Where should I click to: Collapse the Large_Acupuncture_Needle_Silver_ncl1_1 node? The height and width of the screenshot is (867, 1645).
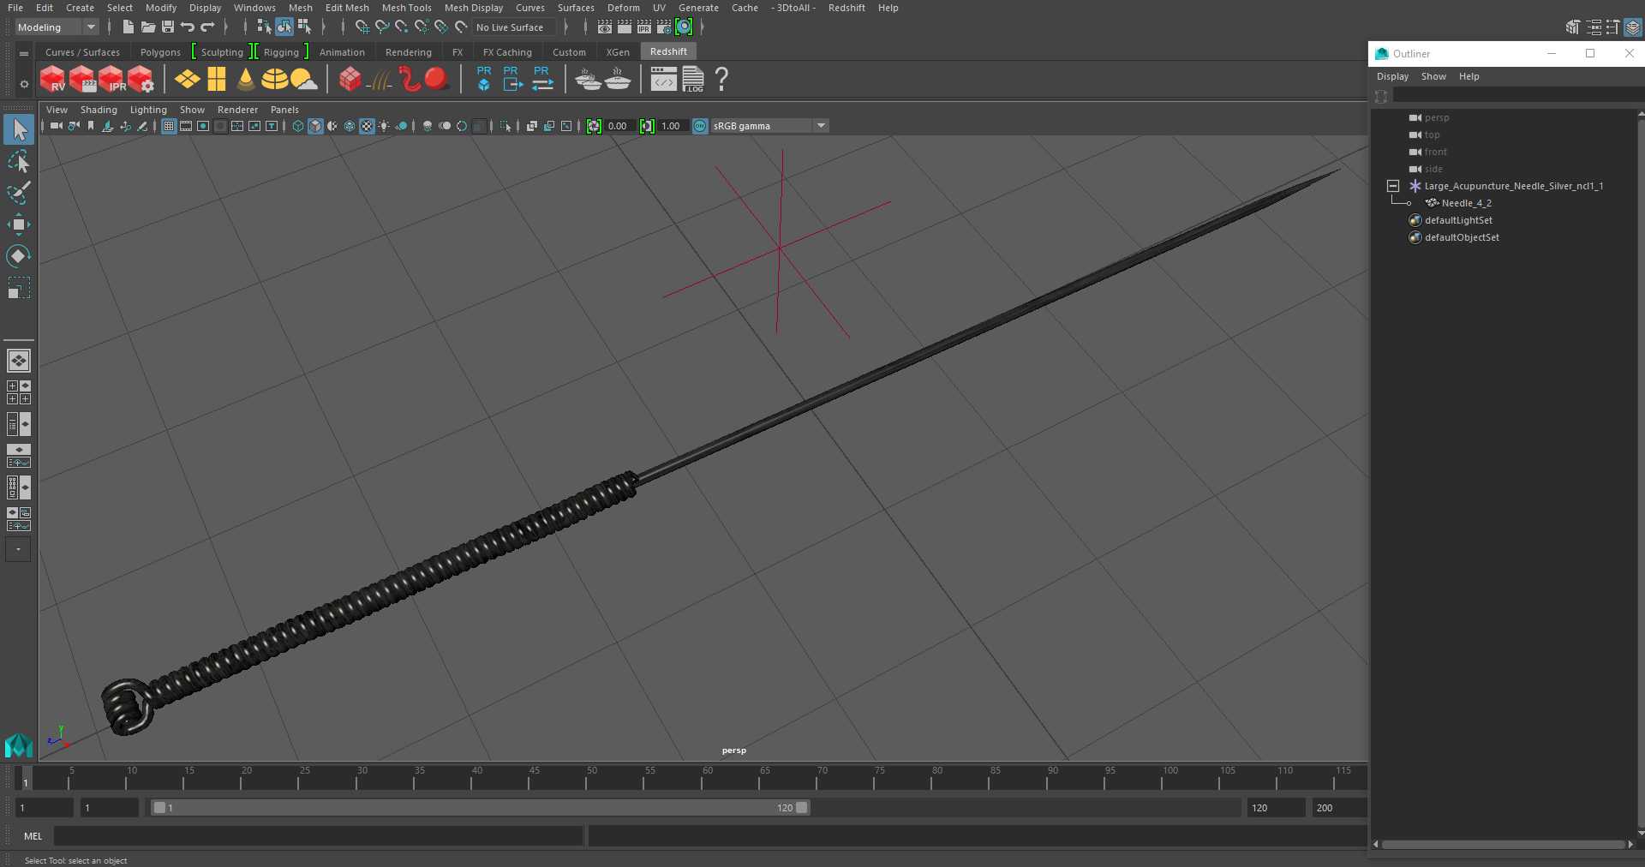click(1393, 186)
